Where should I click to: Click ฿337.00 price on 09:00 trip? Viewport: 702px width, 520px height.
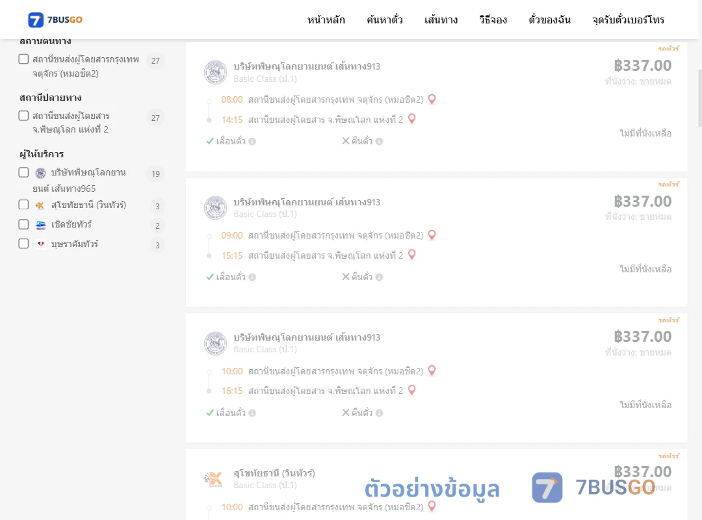tap(642, 201)
